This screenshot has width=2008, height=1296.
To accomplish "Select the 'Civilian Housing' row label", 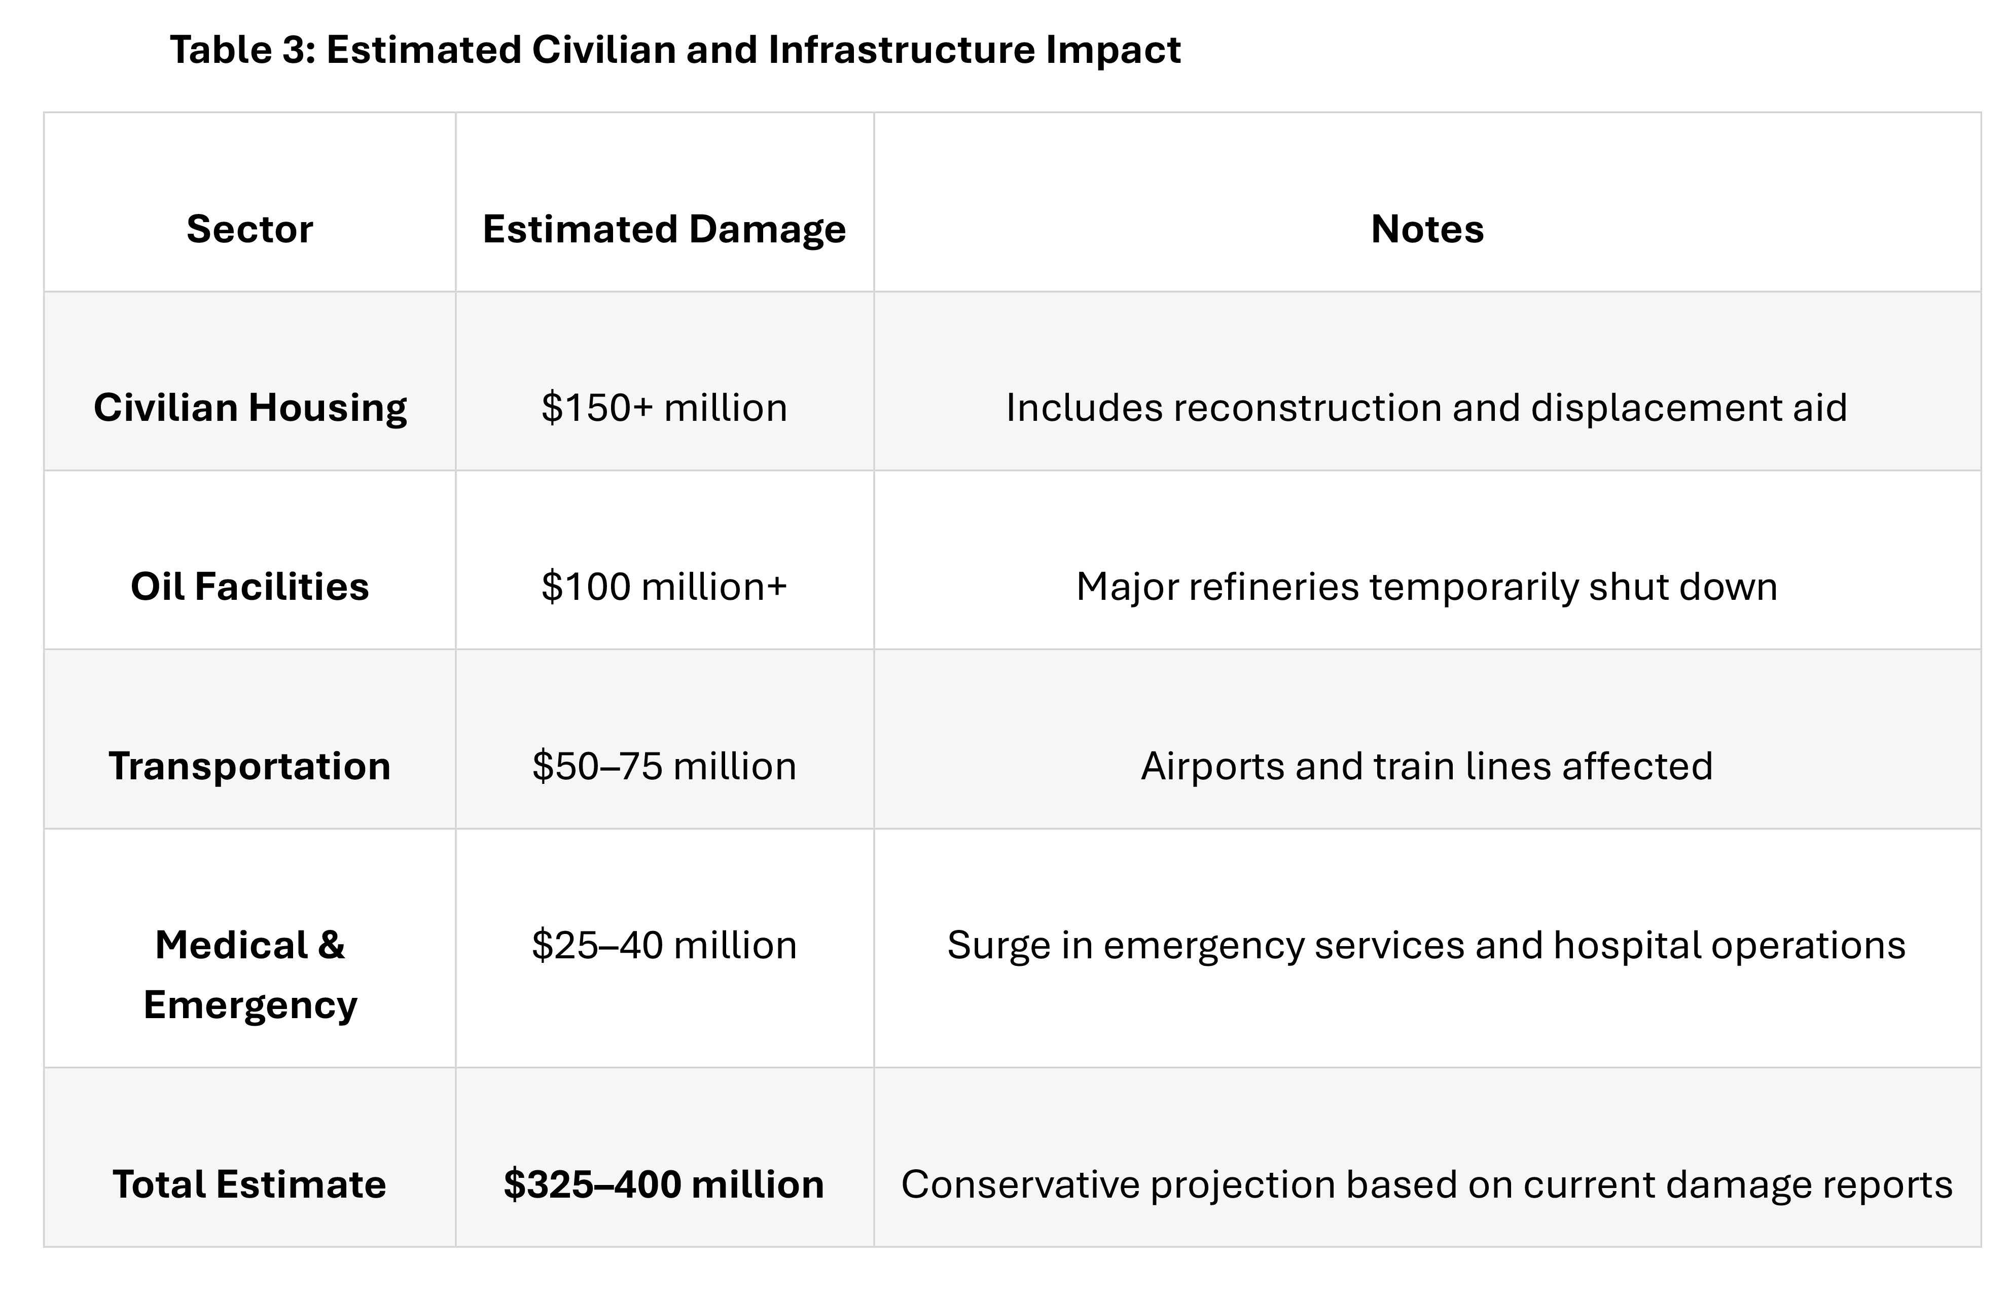I will point(249,407).
